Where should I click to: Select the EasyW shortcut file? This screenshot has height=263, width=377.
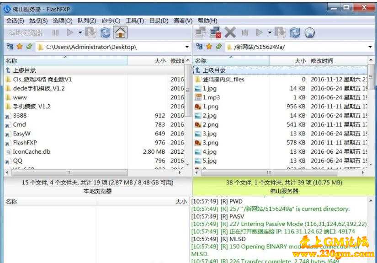click(94, 134)
